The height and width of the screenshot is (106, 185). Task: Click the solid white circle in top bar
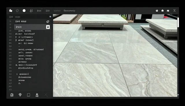(24, 11)
